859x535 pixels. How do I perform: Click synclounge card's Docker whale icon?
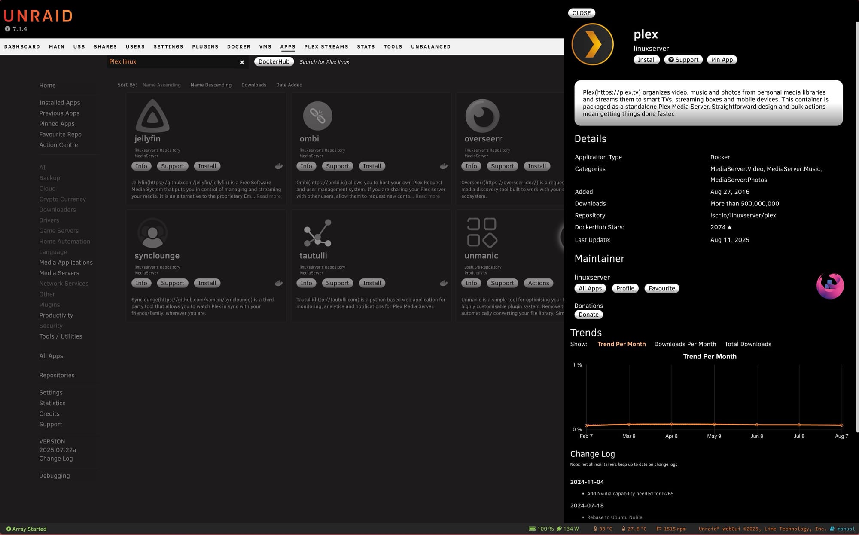[279, 283]
